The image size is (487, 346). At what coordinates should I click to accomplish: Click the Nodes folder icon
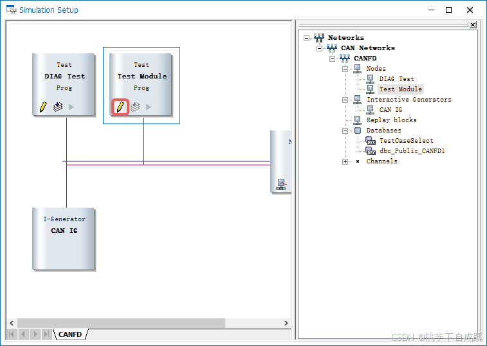[358, 69]
